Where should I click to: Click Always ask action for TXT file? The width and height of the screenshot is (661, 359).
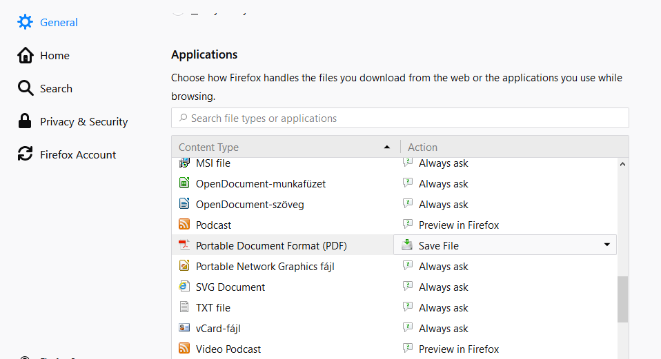(x=444, y=307)
